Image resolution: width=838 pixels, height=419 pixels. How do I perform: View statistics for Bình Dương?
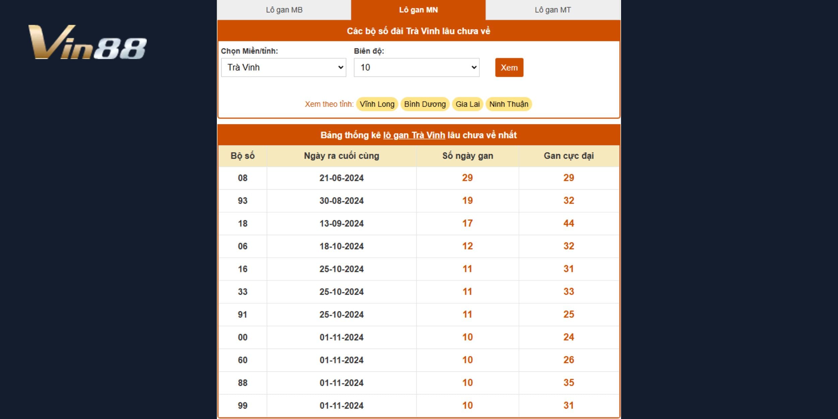coord(425,104)
